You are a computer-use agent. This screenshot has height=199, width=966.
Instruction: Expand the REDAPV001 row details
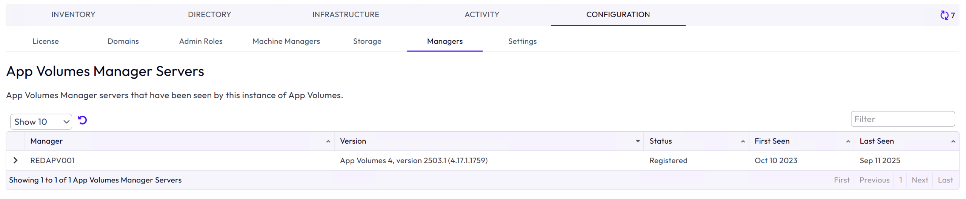point(15,161)
